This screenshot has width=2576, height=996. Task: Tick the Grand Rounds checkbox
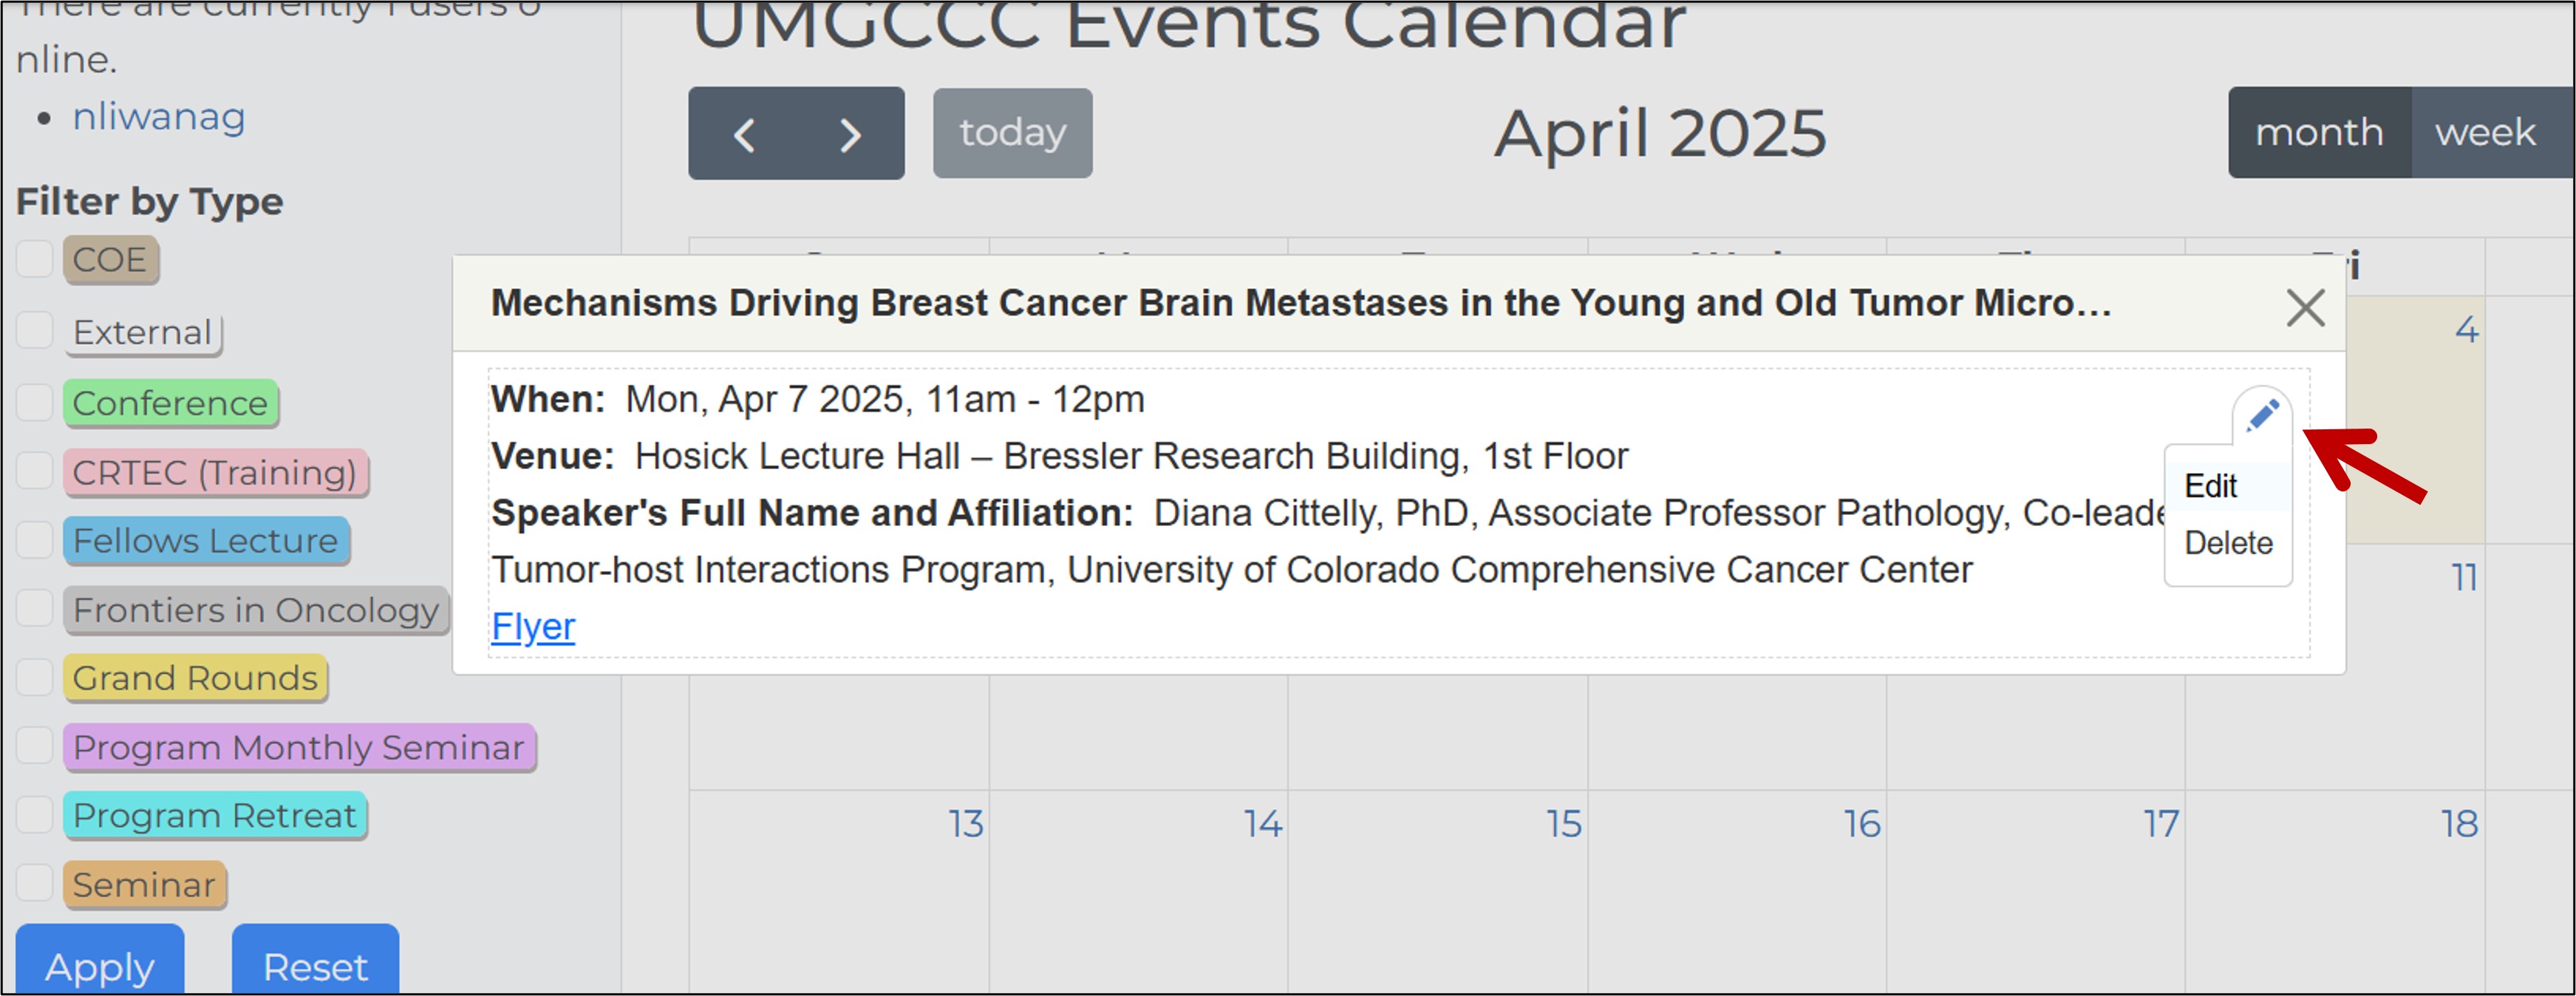click(35, 678)
